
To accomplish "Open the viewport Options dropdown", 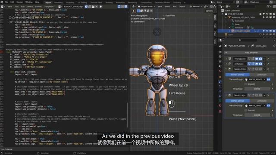I will pyautogui.click(x=210, y=11).
